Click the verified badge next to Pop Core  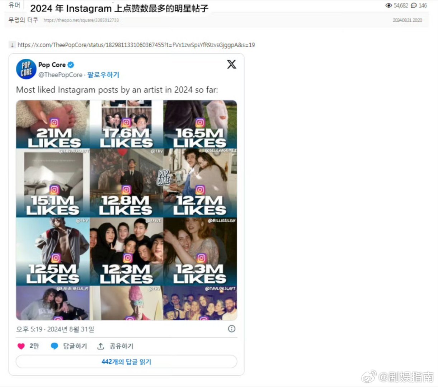[71, 65]
